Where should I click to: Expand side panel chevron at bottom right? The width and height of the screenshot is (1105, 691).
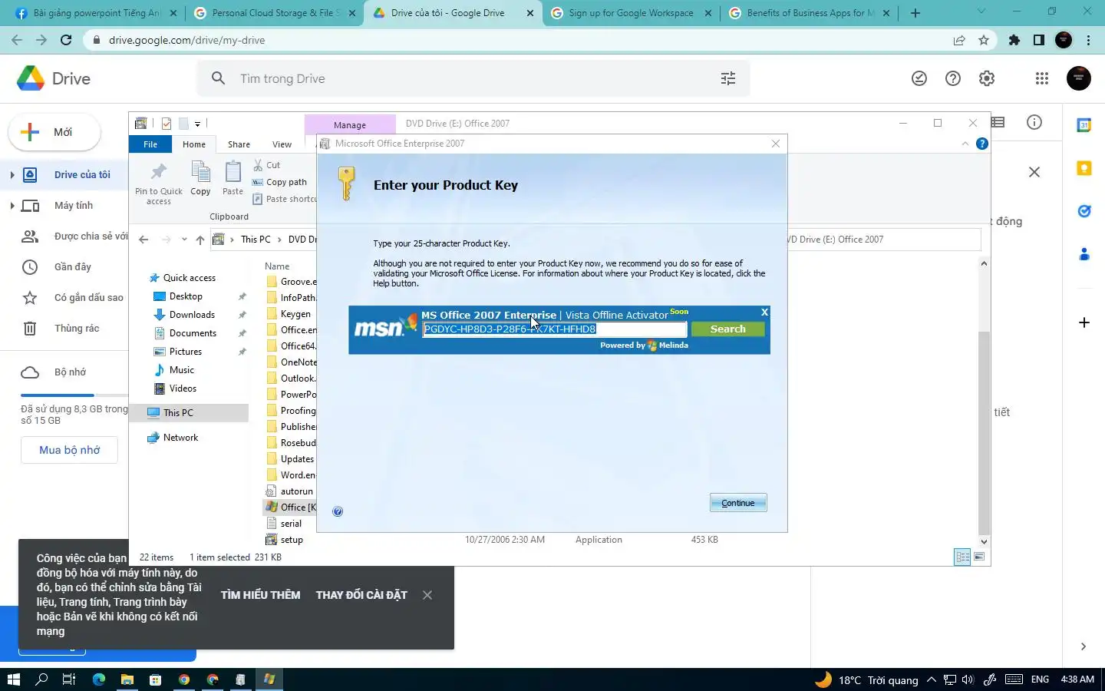pyautogui.click(x=1083, y=646)
